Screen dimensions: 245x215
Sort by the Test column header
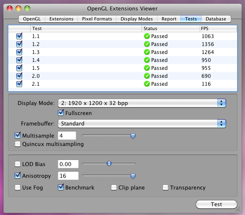(x=86, y=28)
